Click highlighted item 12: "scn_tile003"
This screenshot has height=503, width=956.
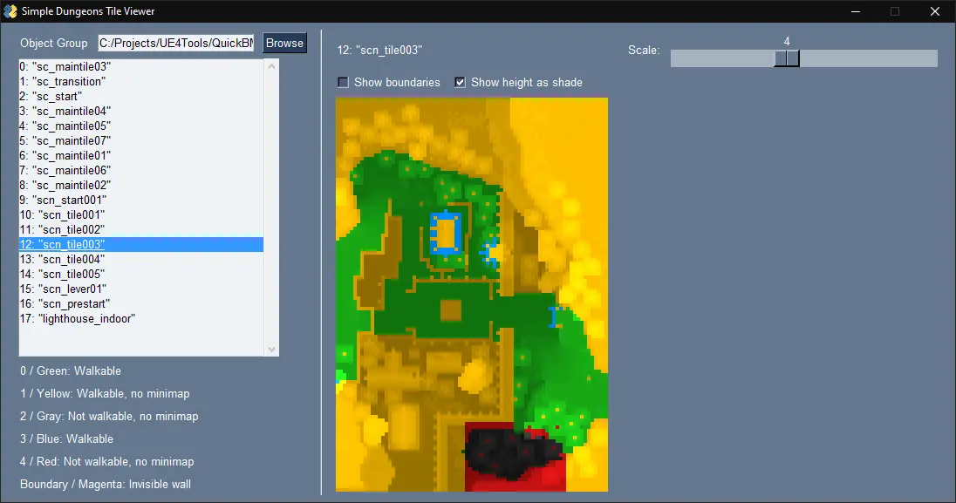click(x=141, y=244)
